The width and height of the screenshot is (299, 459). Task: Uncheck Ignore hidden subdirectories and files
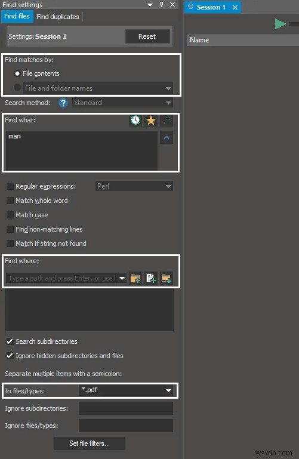pos(10,356)
